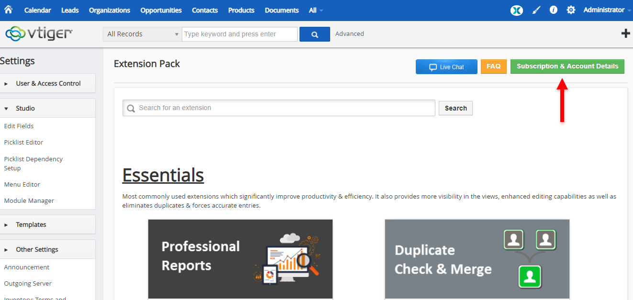Click the quick create plus icon
The width and height of the screenshot is (633, 300).
point(625,33)
